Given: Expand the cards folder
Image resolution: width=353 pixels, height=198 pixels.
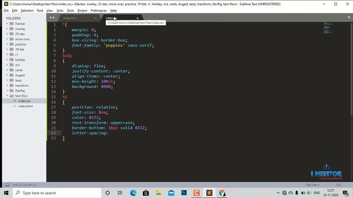Looking at the screenshot, I should coord(7,70).
